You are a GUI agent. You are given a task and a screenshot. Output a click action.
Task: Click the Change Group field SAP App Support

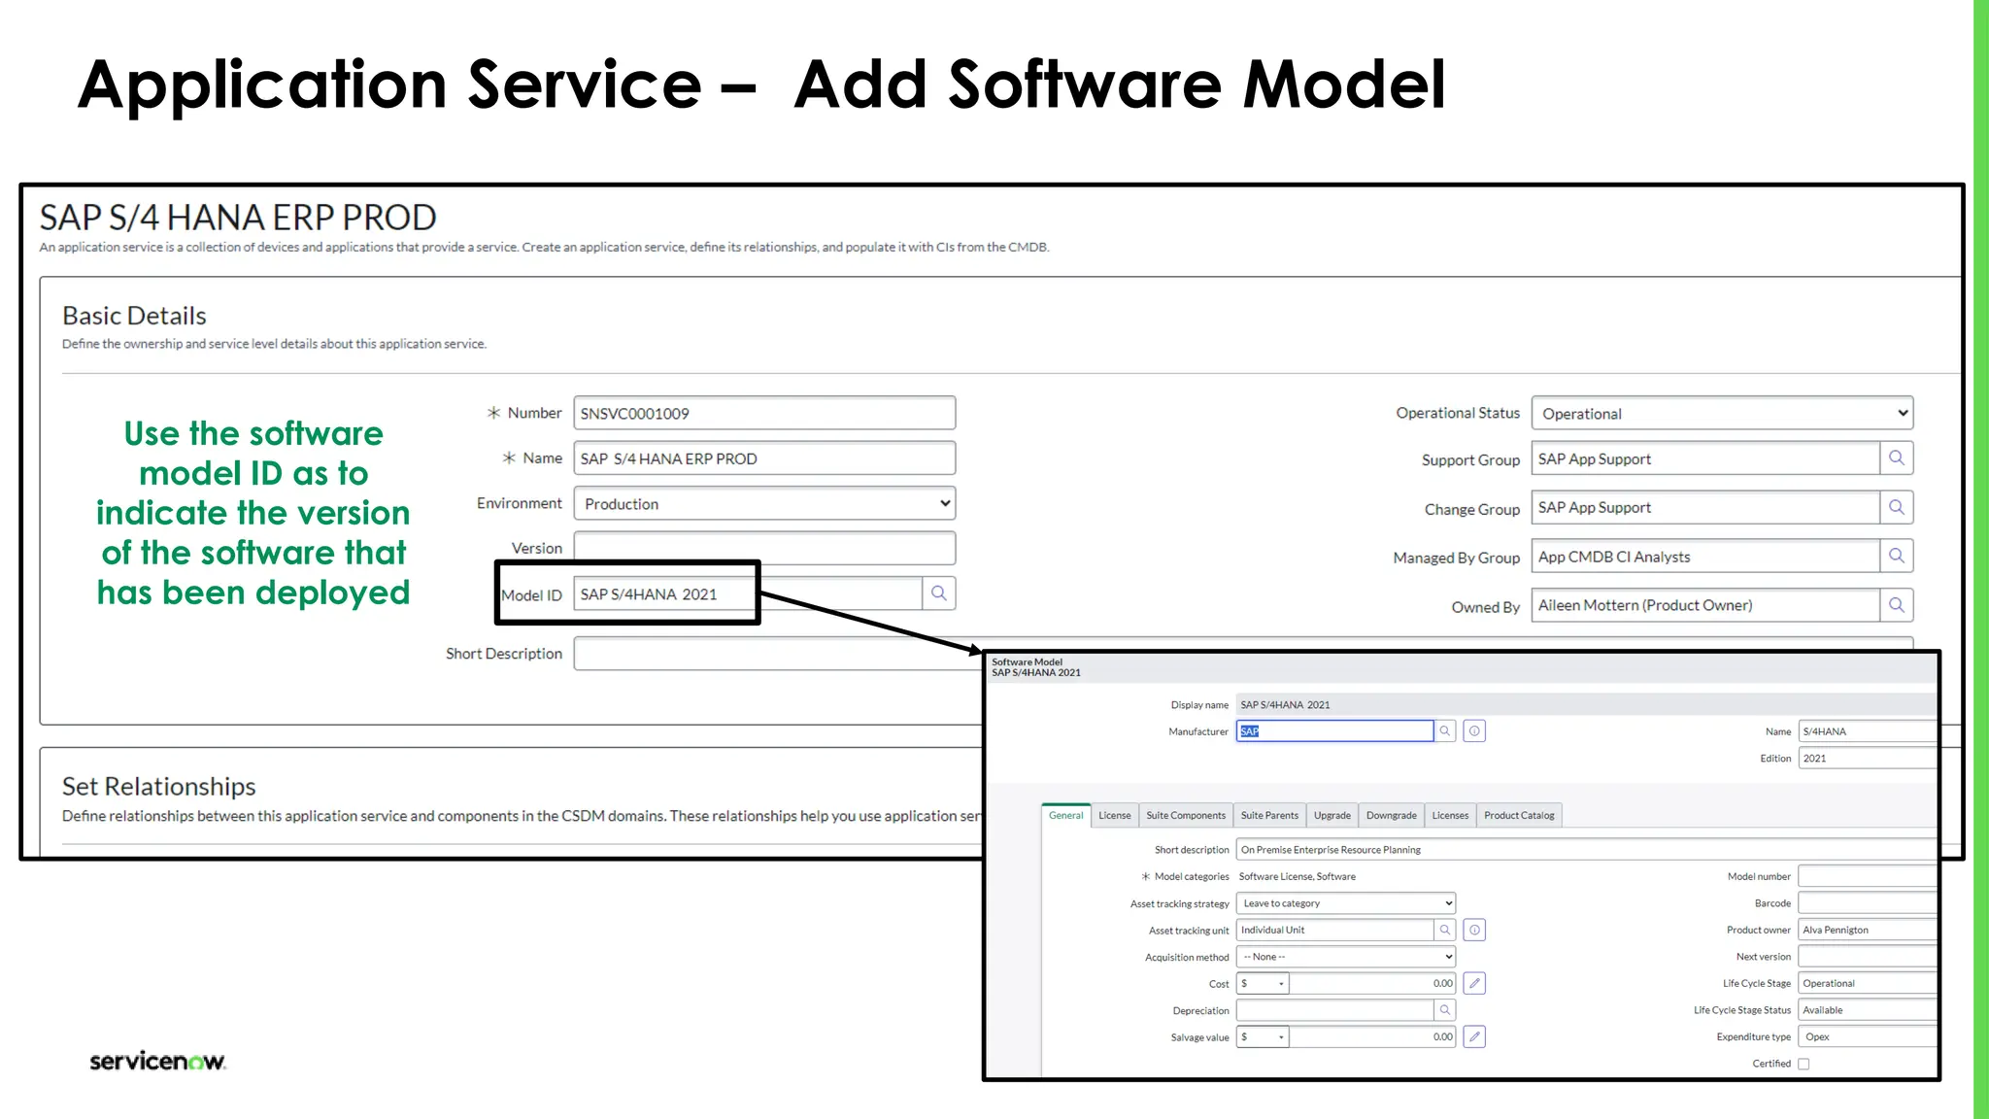pos(1705,507)
